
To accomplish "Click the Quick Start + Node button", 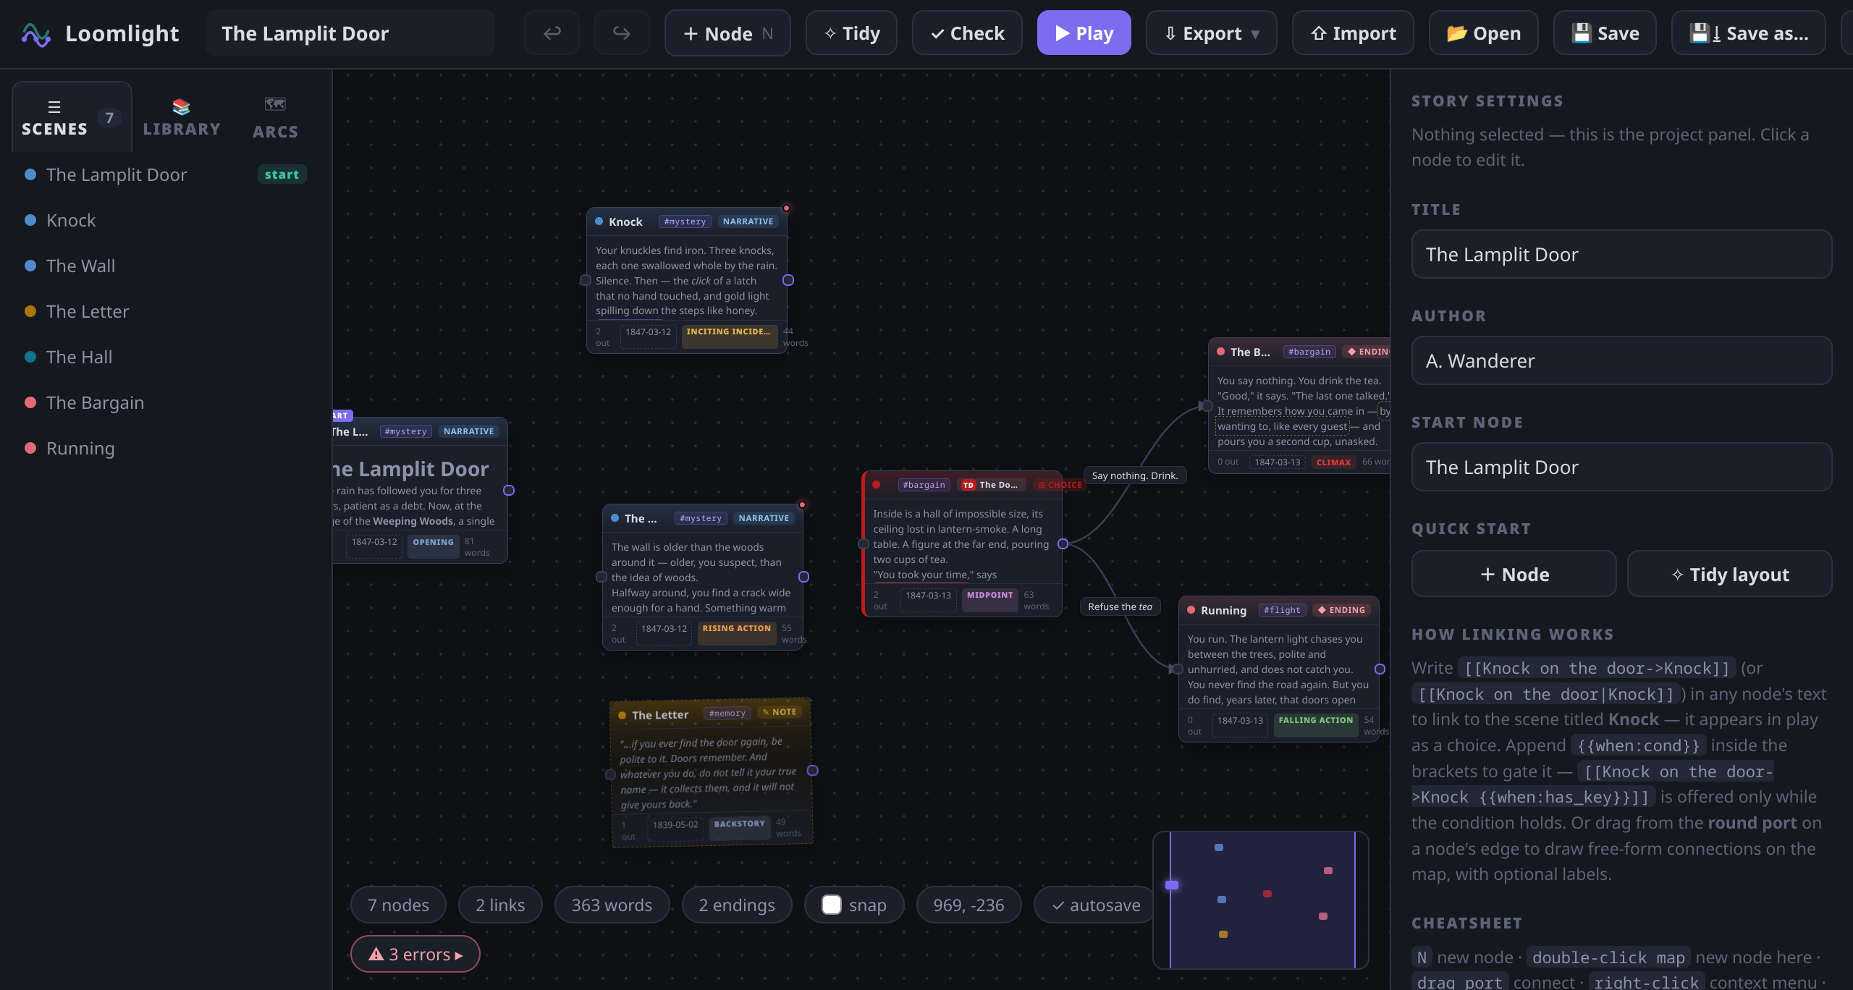I will click(x=1514, y=574).
